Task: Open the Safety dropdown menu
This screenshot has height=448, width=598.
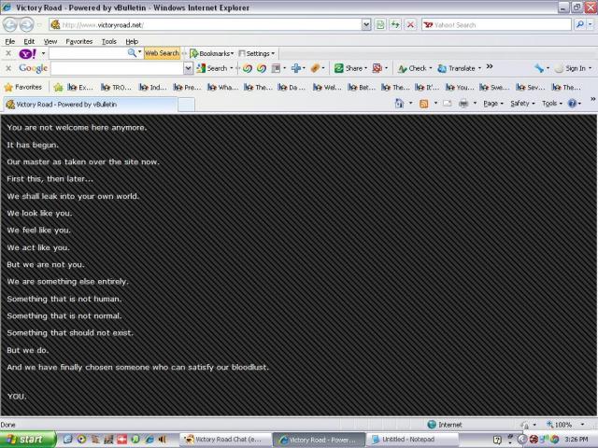Action: pos(521,104)
